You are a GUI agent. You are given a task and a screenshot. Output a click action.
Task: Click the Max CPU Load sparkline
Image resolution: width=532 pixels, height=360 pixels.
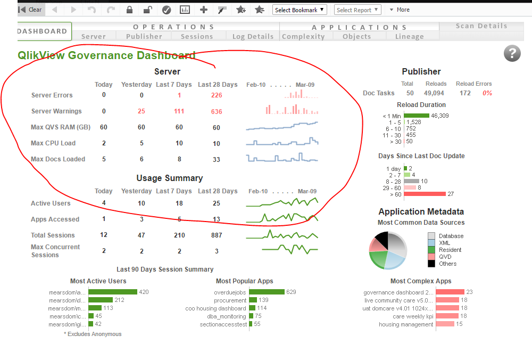tap(282, 142)
